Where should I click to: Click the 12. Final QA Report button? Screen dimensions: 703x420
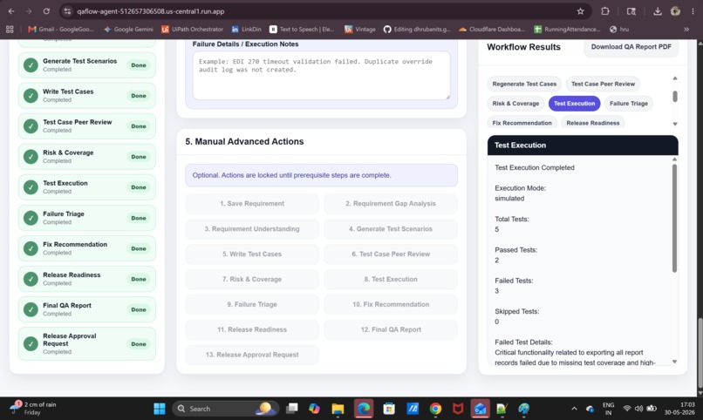[x=391, y=329]
